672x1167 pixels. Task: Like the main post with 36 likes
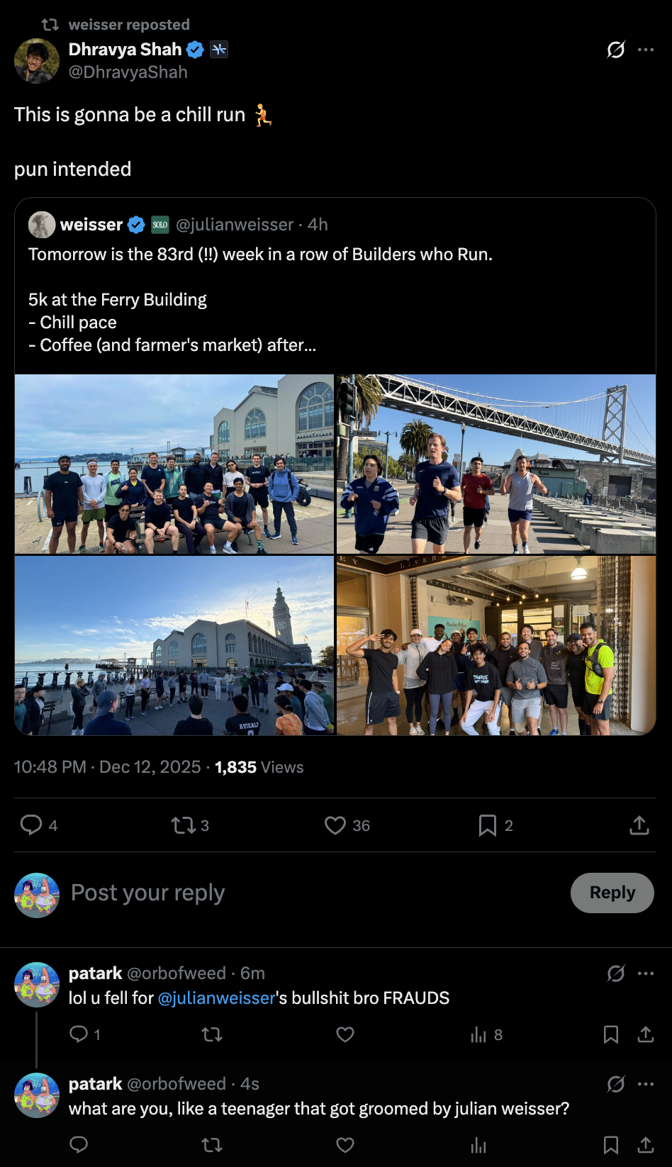tap(335, 825)
